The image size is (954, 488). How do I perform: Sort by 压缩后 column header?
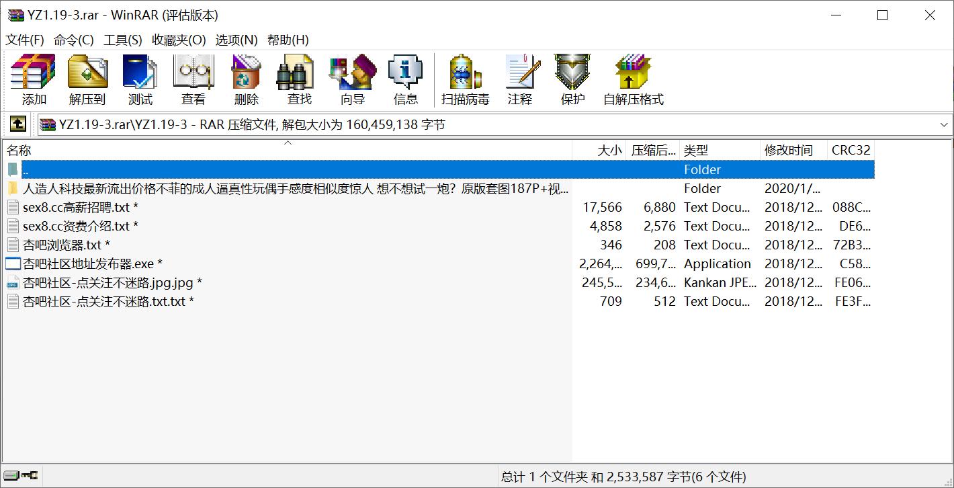(x=653, y=150)
